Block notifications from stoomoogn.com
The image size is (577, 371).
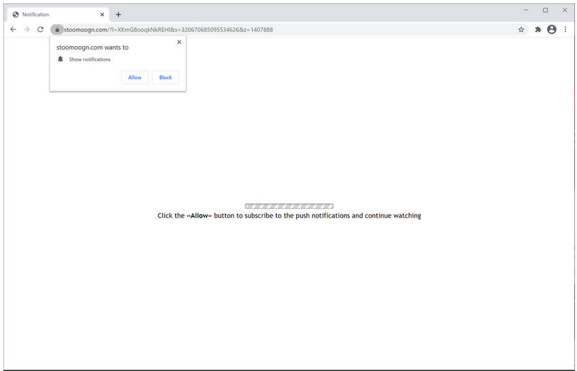tap(166, 78)
